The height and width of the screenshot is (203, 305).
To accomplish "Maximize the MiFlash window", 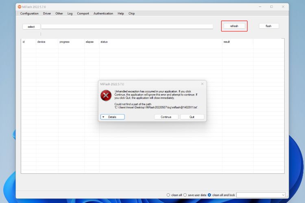I will pyautogui.click(x=271, y=6).
